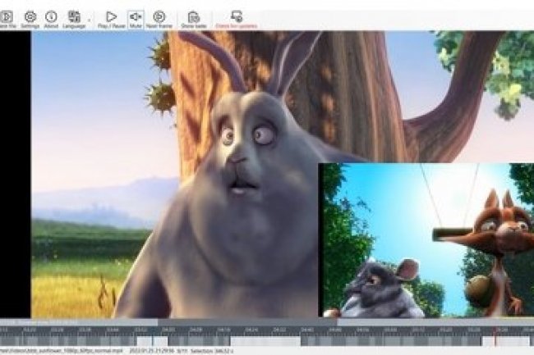Click the Language translation icon

(74, 17)
